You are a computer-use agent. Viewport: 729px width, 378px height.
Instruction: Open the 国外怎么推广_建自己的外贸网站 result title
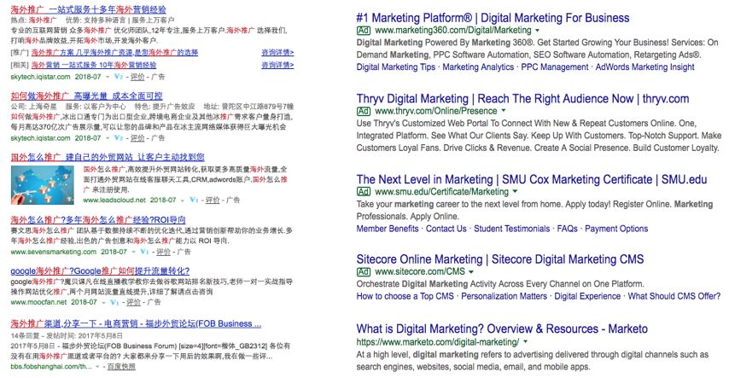108,157
